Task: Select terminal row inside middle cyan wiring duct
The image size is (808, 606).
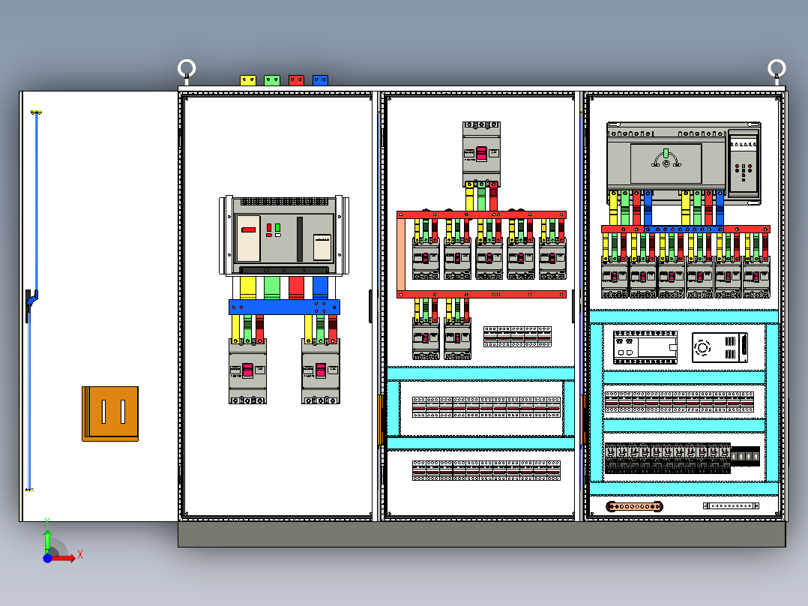Action: coord(486,407)
